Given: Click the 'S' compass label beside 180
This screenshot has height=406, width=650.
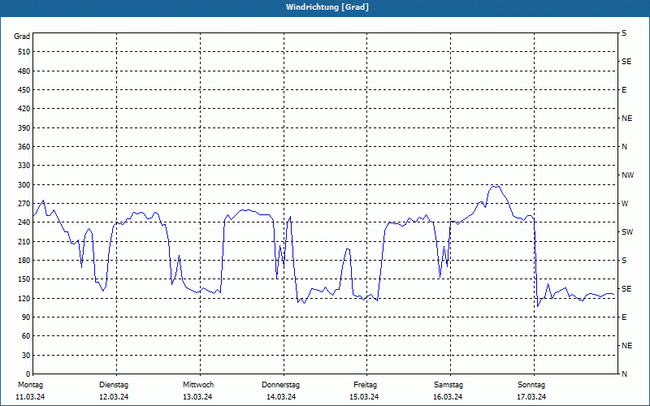Looking at the screenshot, I should click(624, 261).
